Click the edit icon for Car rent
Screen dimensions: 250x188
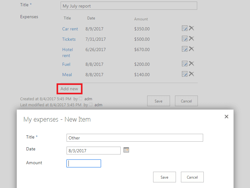(185, 29)
